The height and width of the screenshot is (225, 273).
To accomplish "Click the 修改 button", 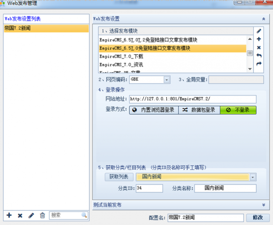I will coord(258,218).
